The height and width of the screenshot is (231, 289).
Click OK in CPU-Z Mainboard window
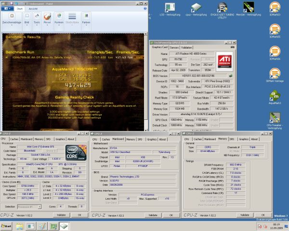coord(171,215)
